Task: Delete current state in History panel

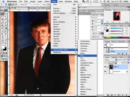Action: point(126,54)
